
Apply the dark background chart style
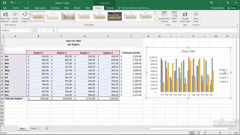coord(115,16)
